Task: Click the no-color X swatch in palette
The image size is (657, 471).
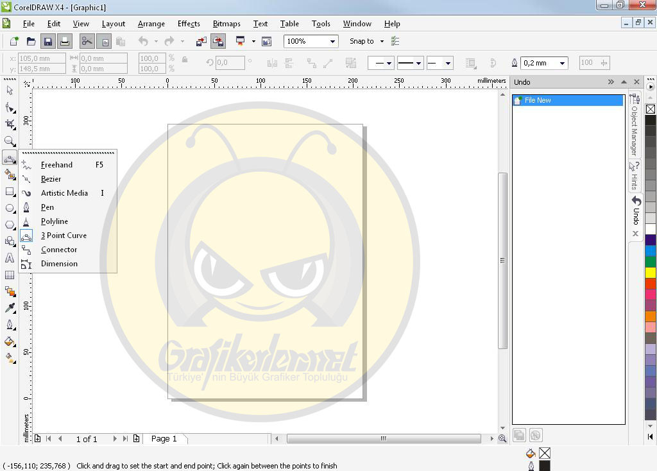Action: click(651, 109)
